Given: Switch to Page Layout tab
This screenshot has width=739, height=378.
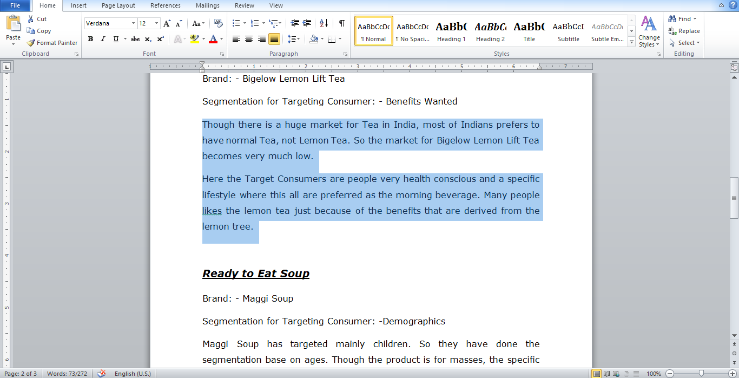Looking at the screenshot, I should point(118,5).
